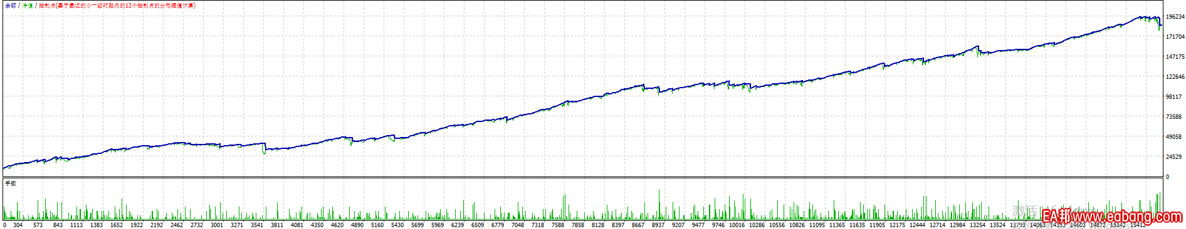This screenshot has width=1186, height=229.
Task: Click trade number 11635 on the horizontal axis
Action: 858,225
